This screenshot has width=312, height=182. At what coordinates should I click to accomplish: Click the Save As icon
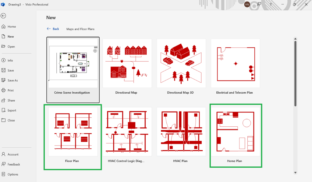click(3, 80)
